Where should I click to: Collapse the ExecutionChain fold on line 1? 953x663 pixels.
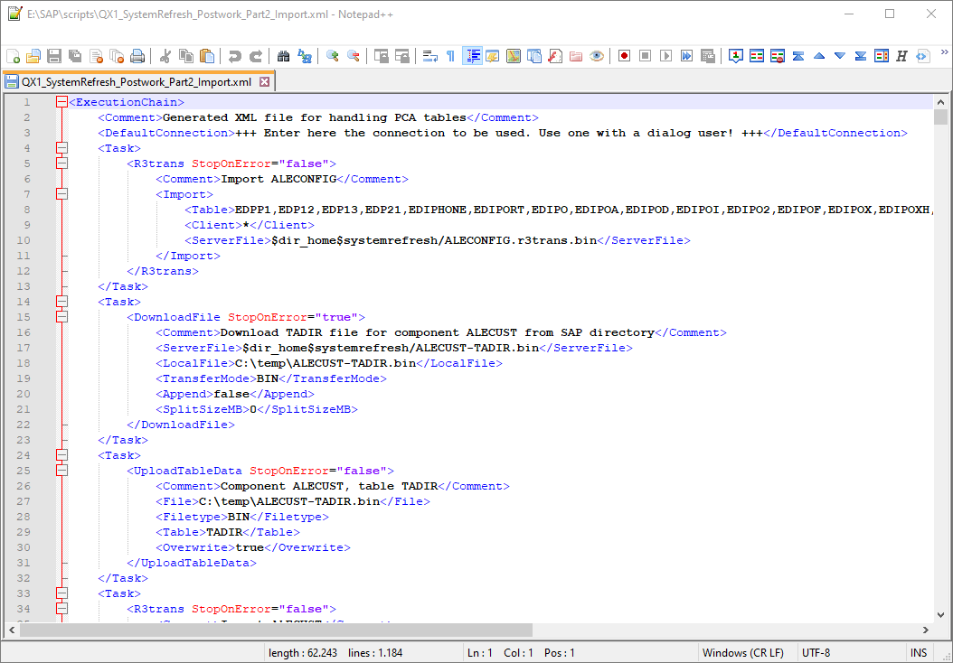pos(61,101)
